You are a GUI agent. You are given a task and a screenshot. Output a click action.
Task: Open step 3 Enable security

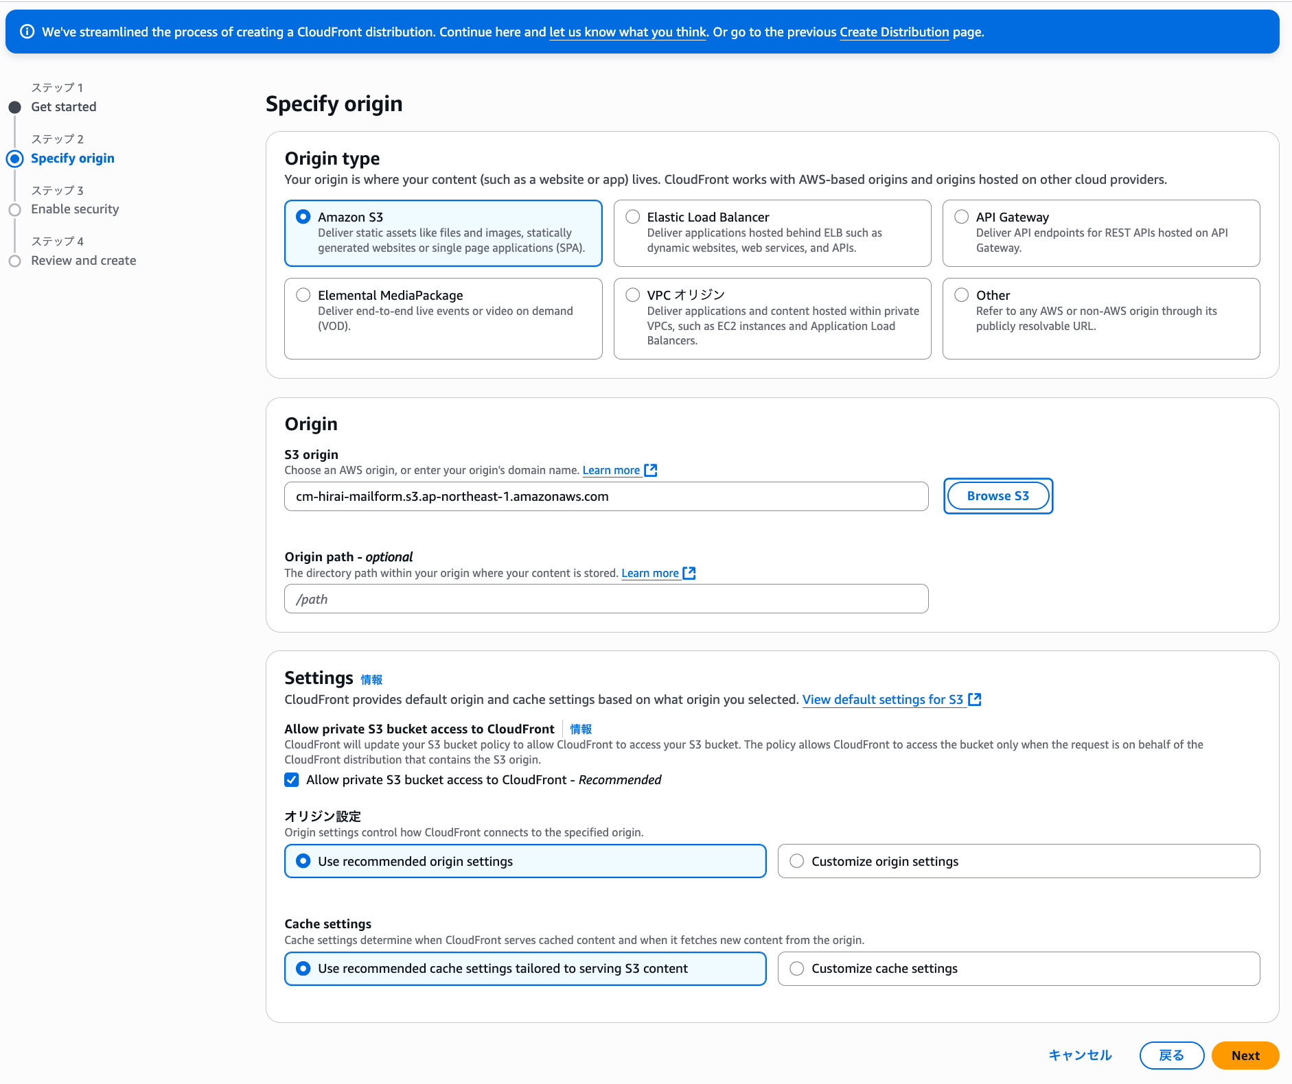75,209
